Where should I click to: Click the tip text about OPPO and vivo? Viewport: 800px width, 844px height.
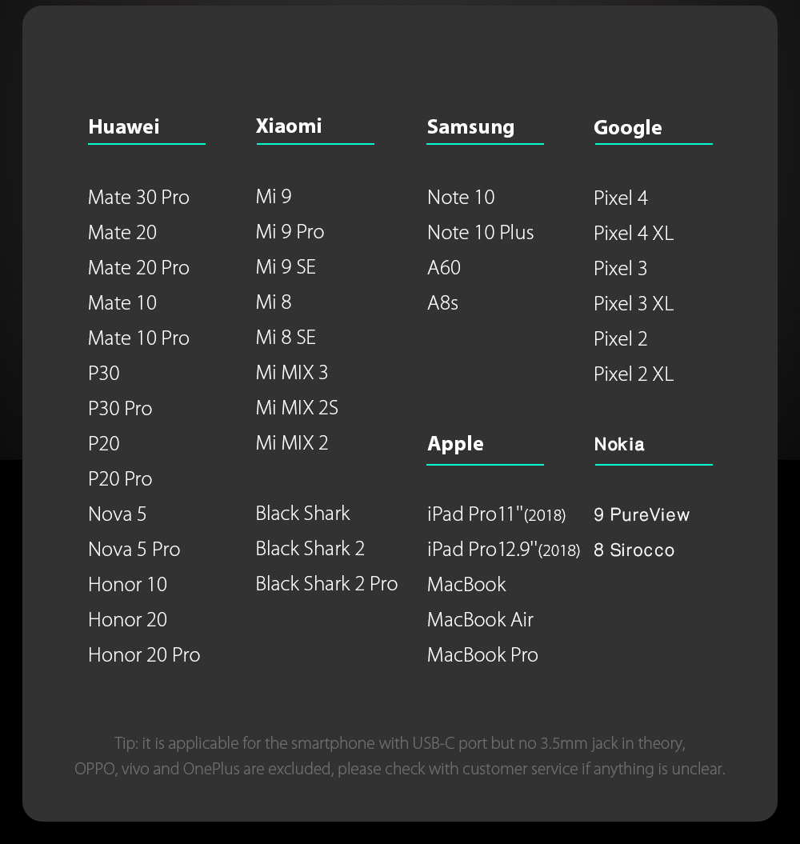click(400, 769)
